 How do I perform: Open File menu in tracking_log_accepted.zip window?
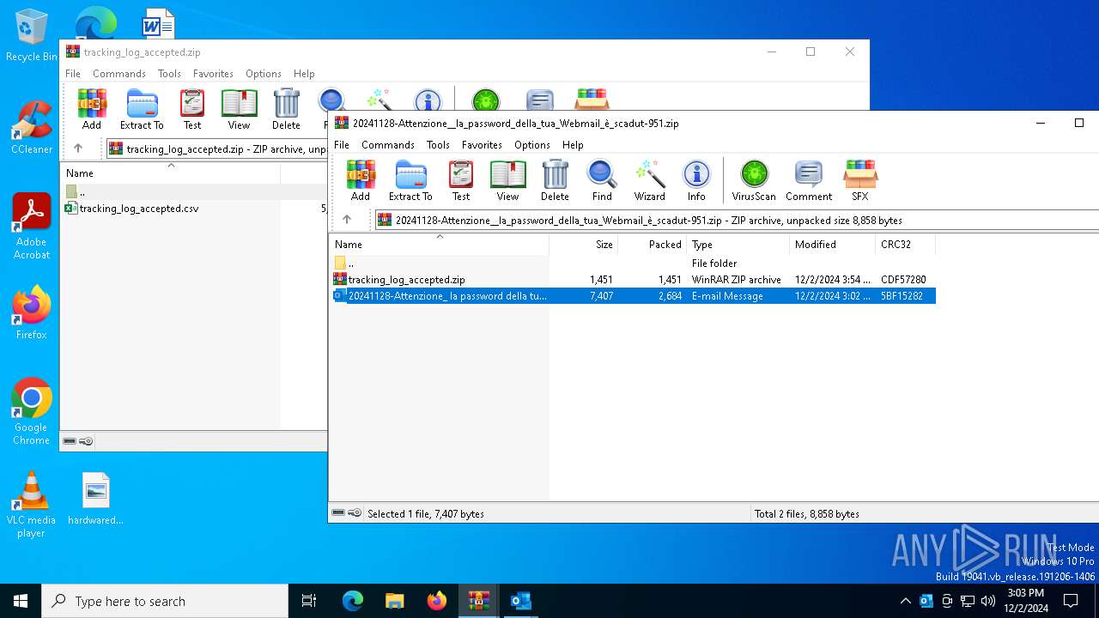pyautogui.click(x=73, y=74)
